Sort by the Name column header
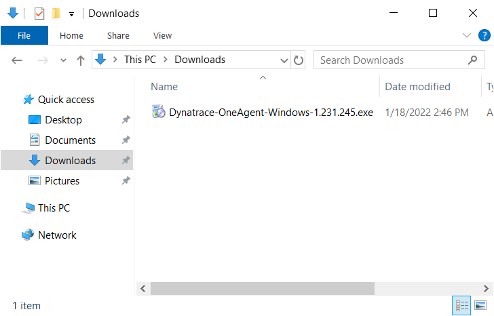This screenshot has height=316, width=494. coord(164,87)
